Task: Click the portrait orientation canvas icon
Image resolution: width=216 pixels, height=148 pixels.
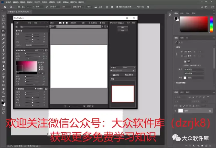Action: point(185,61)
